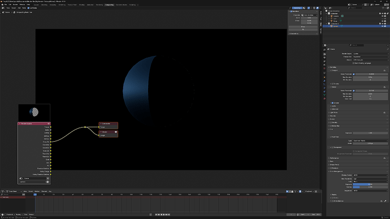Click the Render Layers node header
This screenshot has width=390, height=219.
[x=34, y=124]
